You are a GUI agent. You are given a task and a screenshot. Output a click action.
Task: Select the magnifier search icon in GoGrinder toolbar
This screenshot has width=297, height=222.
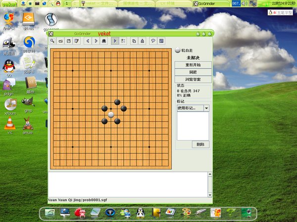point(52,41)
